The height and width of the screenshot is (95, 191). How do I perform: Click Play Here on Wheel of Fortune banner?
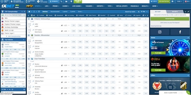pyautogui.click(x=158, y=53)
